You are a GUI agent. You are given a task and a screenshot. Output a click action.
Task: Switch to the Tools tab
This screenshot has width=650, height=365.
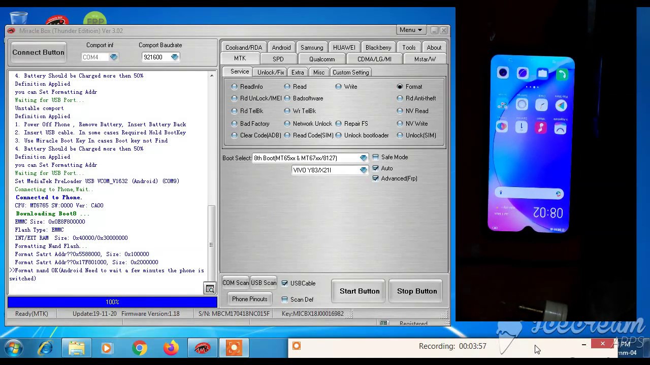click(409, 48)
